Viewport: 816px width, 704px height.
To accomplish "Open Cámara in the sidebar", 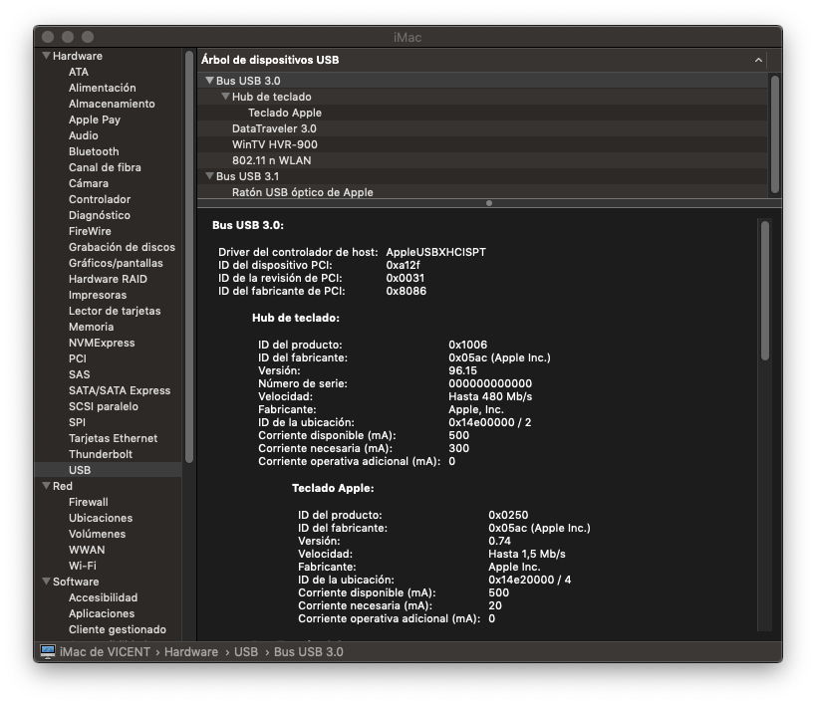I will click(89, 183).
